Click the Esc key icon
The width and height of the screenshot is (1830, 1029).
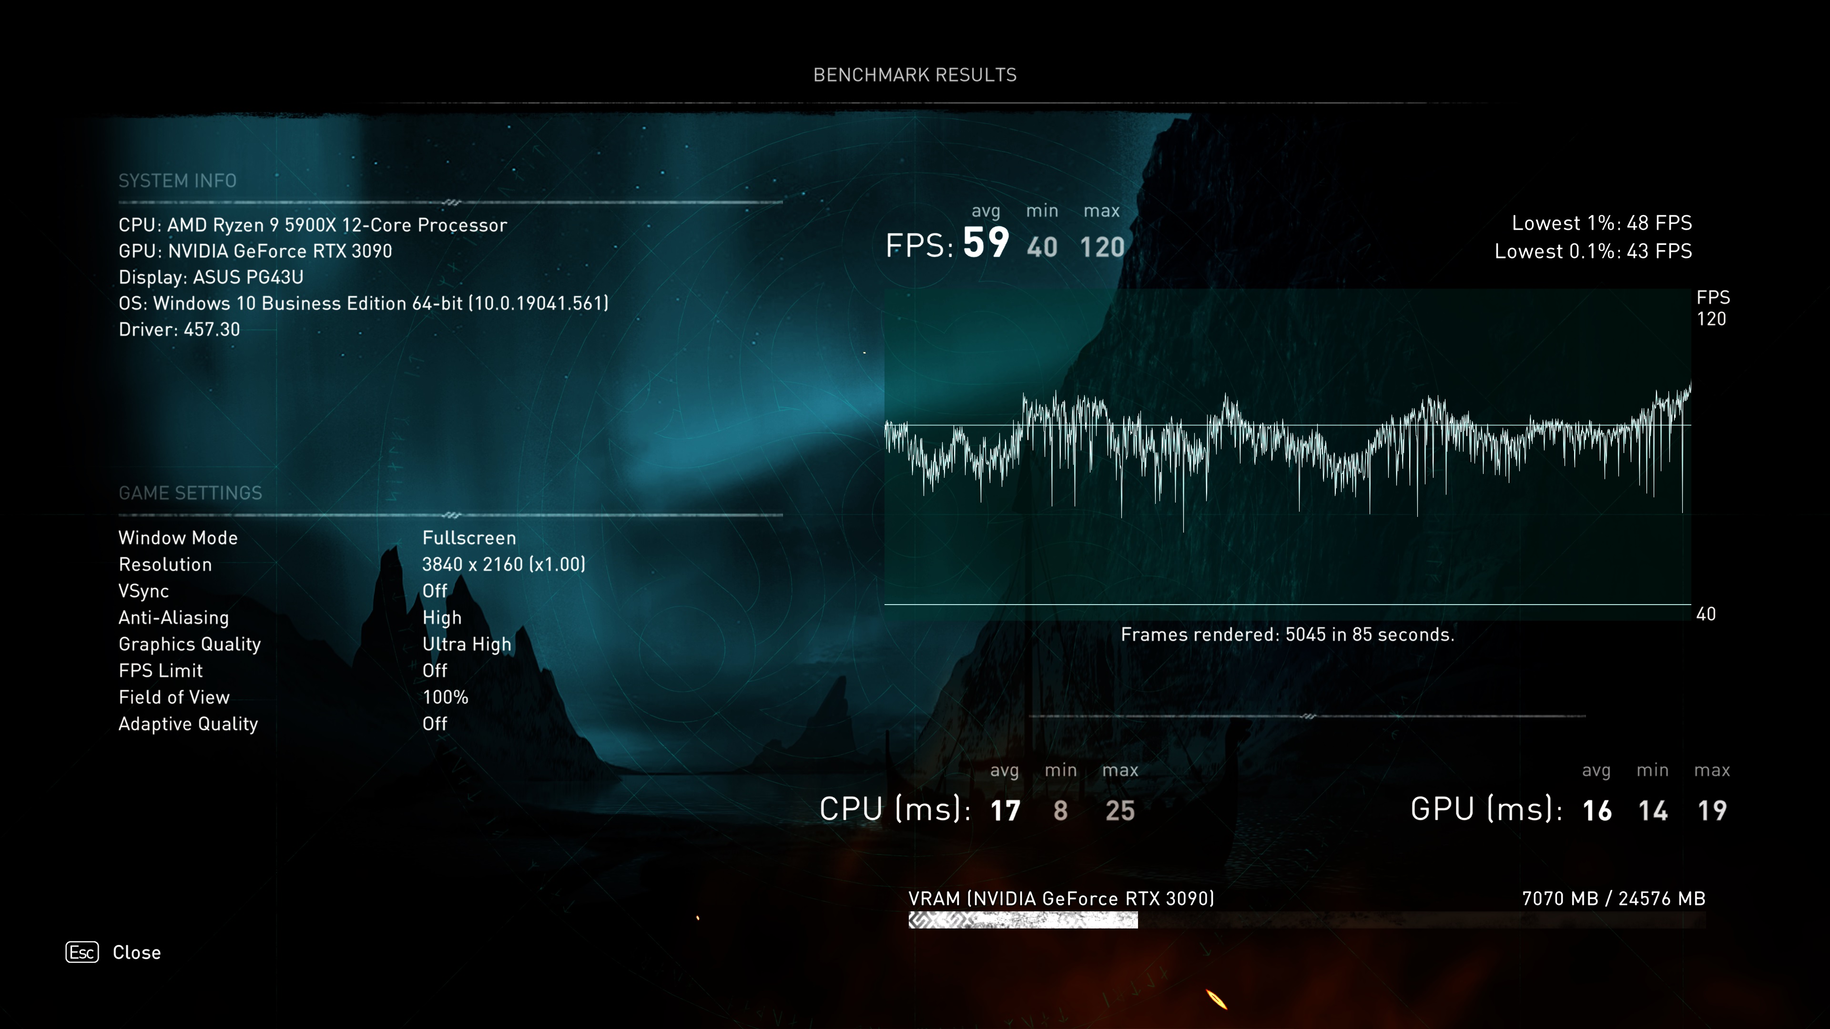tap(81, 952)
